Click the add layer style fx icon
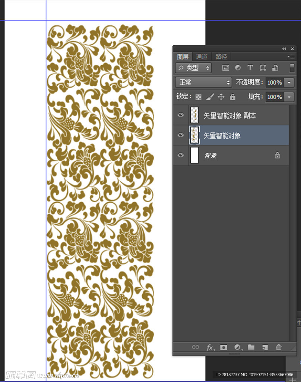Viewport: 301px width, 382px height. click(x=210, y=347)
